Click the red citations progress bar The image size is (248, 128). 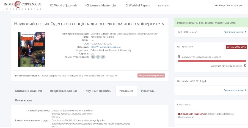coord(212,61)
